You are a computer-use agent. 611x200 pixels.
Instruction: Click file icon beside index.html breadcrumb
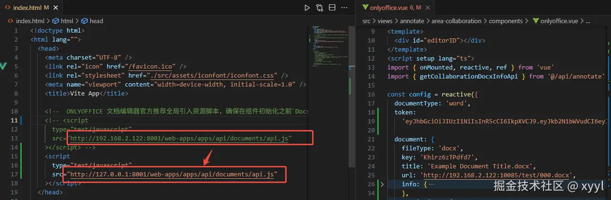(10, 21)
